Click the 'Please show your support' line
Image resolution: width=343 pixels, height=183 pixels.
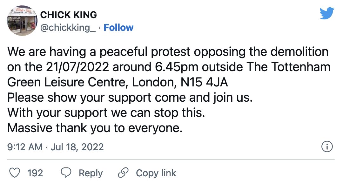130,98
